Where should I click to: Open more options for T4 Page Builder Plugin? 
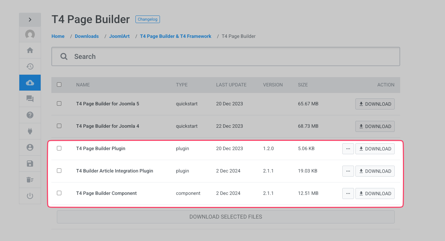click(x=348, y=149)
